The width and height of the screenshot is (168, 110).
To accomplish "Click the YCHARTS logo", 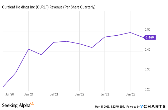I will coord(153,107).
